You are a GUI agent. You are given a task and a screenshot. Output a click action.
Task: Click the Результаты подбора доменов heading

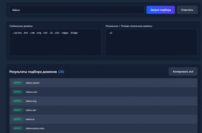[33, 72]
